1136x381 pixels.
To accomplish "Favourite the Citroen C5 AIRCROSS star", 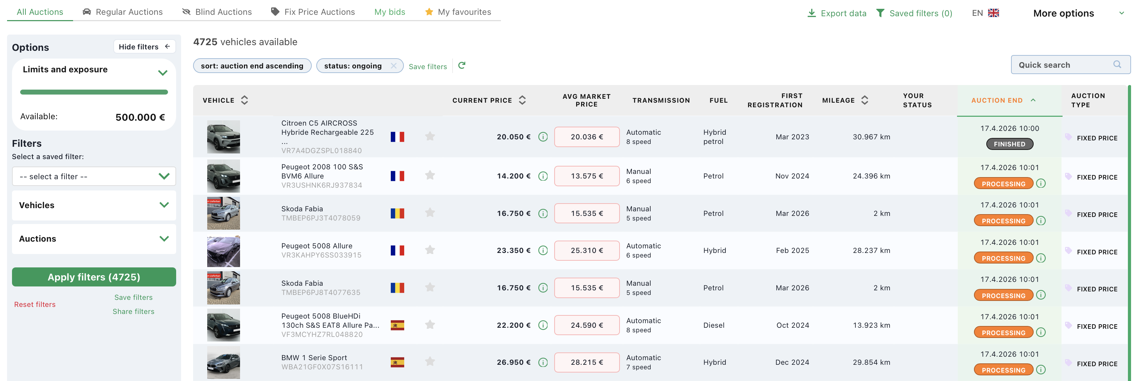I will click(430, 137).
